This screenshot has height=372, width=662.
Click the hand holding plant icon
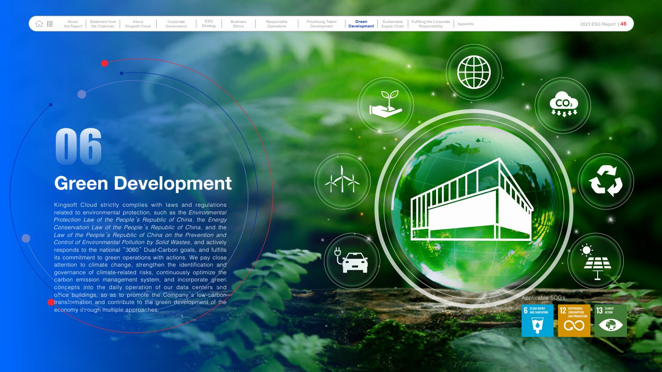(x=385, y=105)
